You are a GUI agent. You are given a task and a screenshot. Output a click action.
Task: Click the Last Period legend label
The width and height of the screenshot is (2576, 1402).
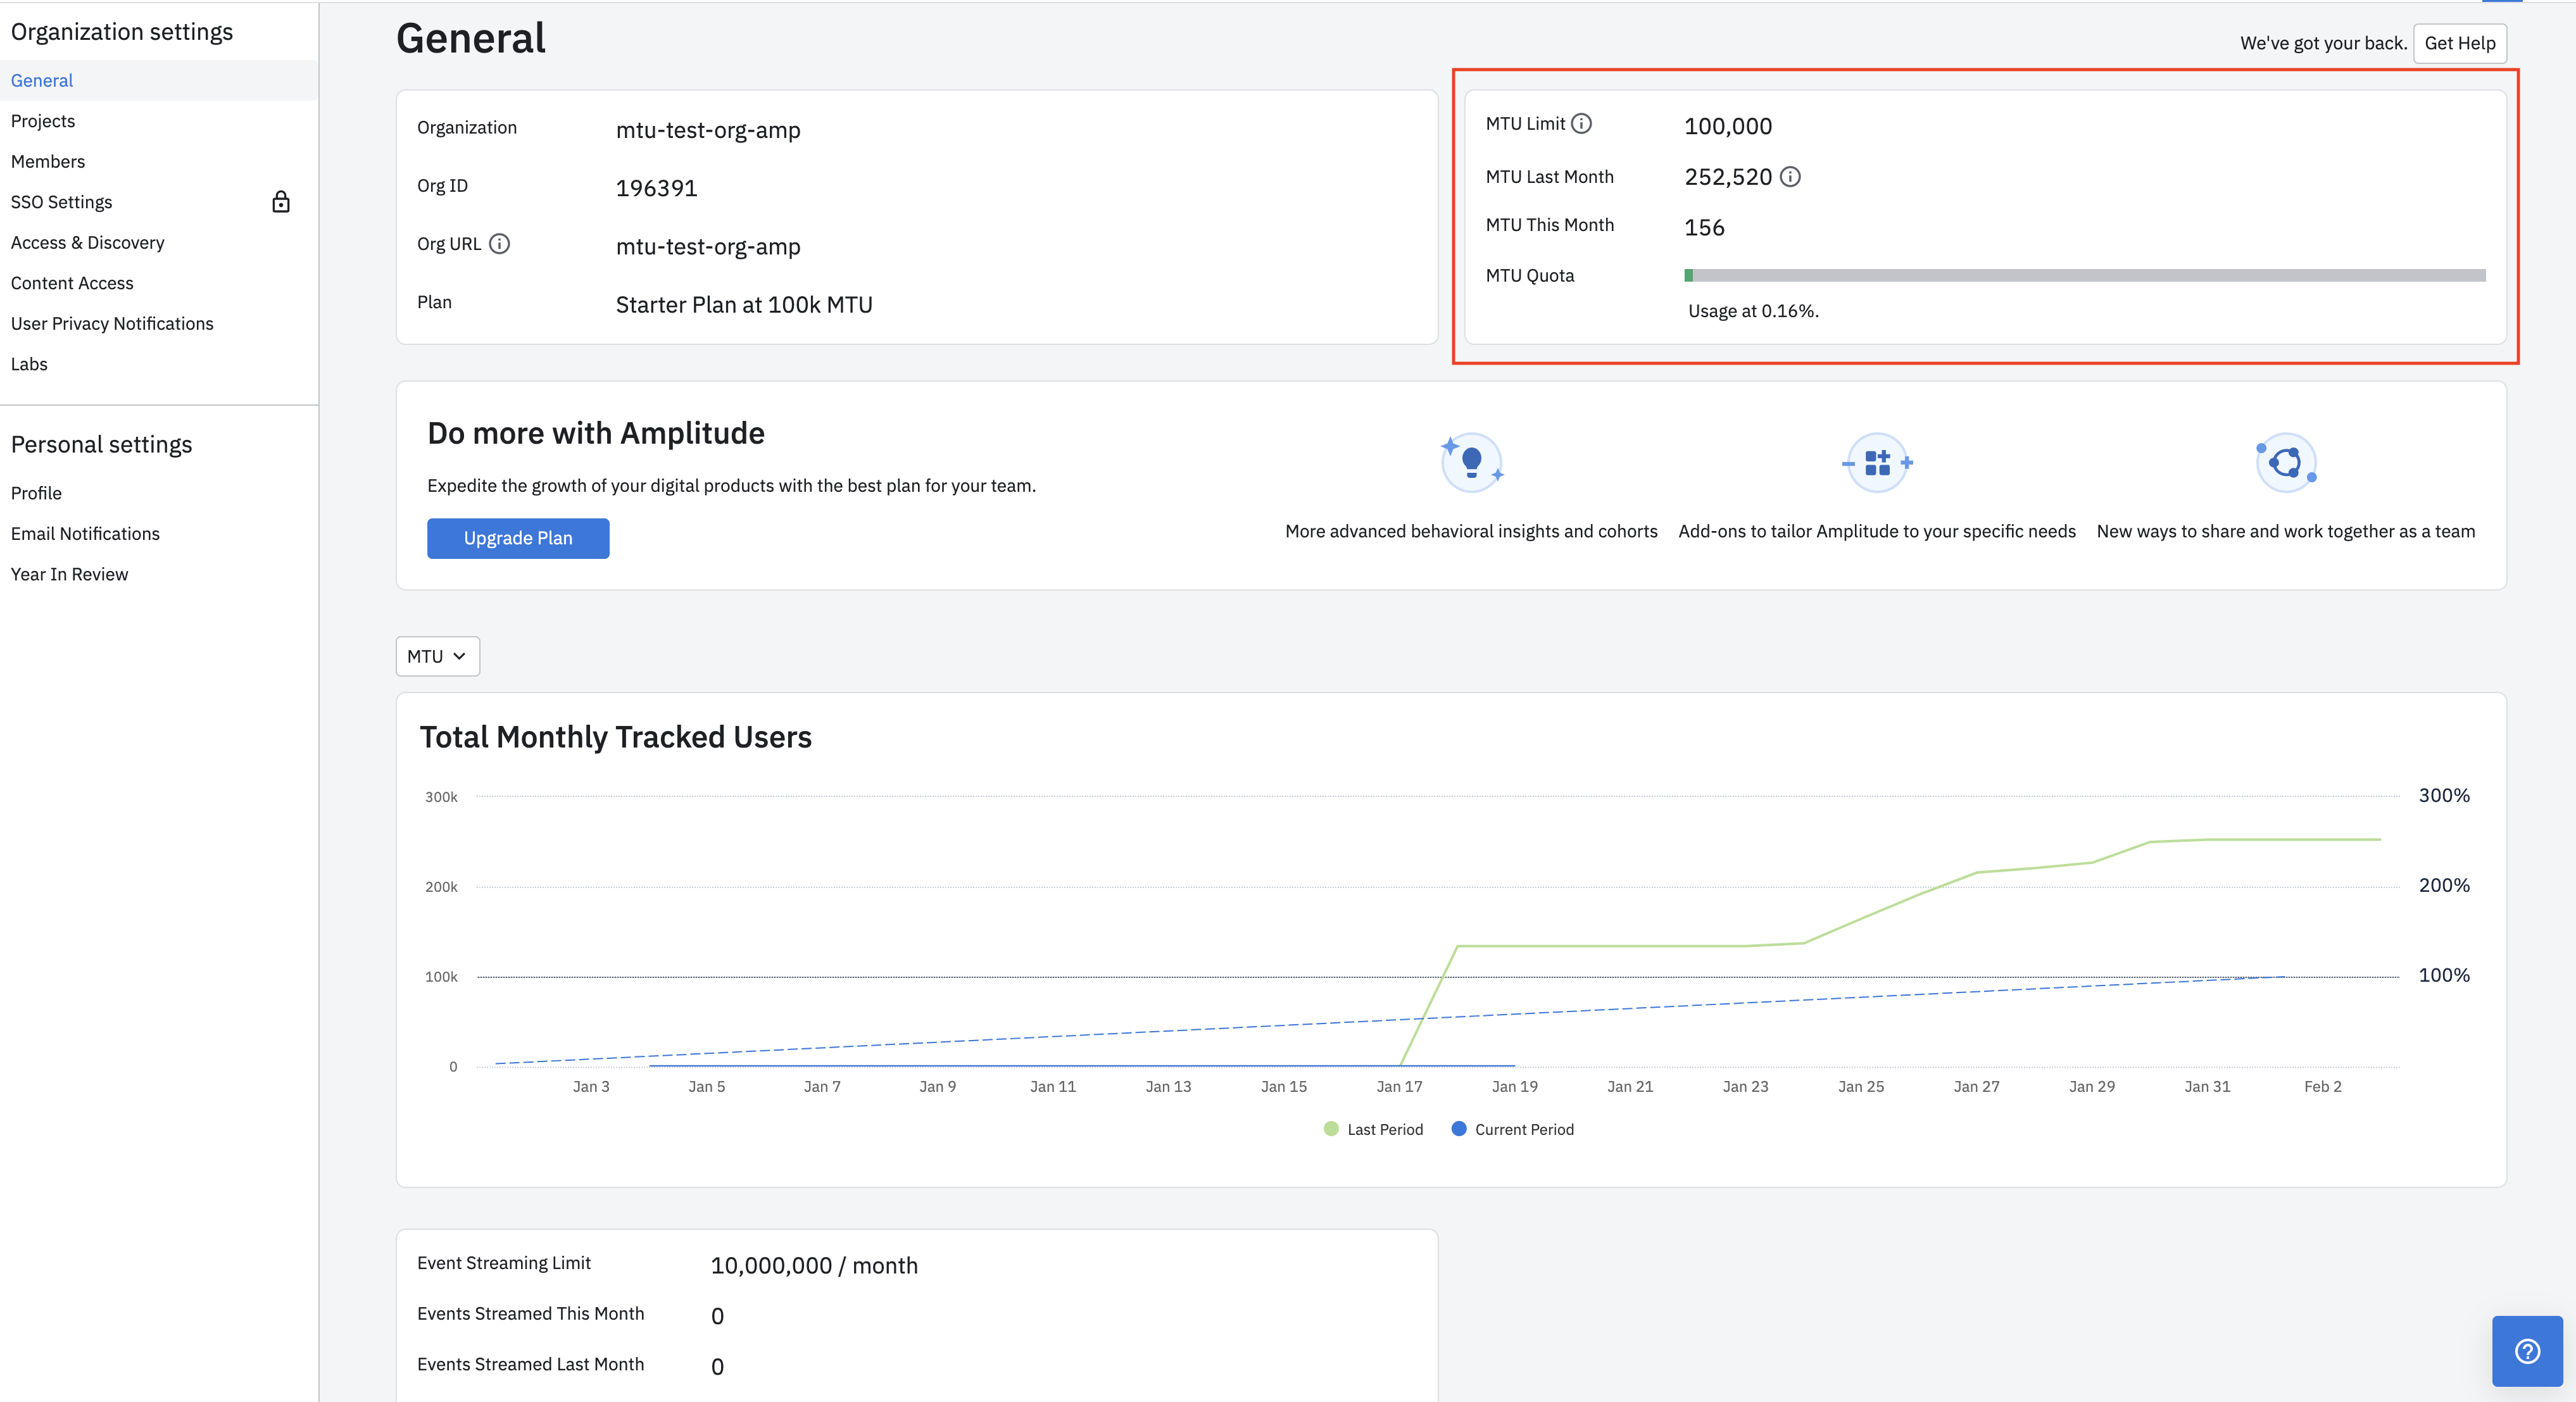click(1385, 1129)
